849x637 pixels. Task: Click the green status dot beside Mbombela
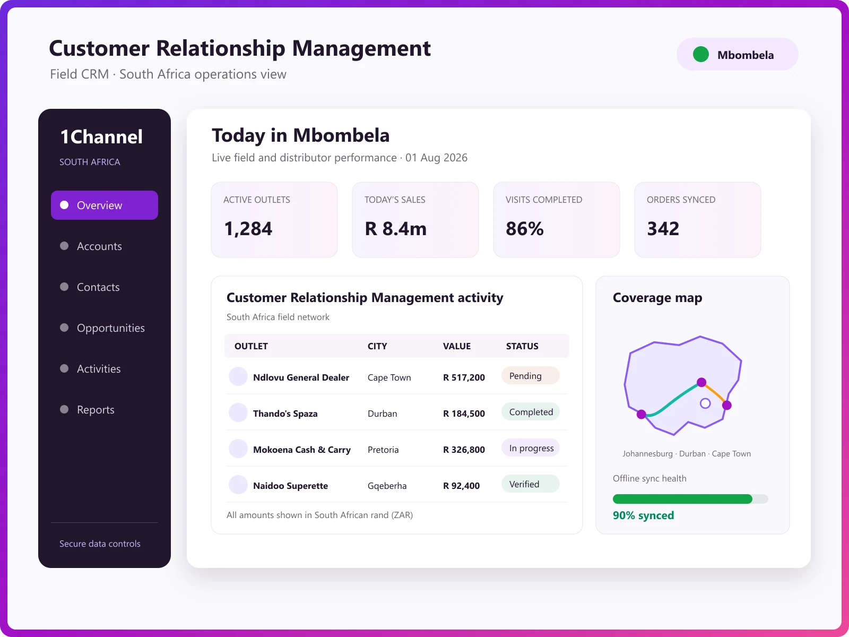[701, 54]
